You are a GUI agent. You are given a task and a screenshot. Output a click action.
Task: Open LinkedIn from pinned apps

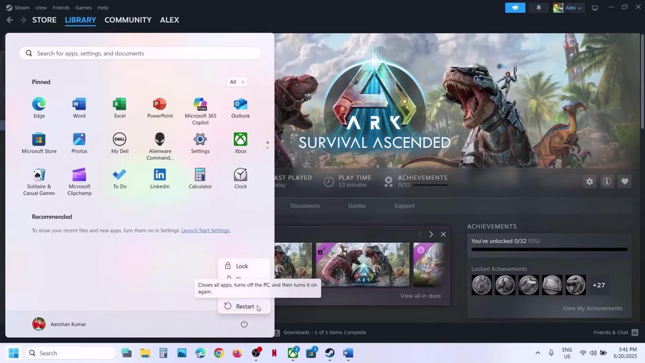[x=160, y=178]
